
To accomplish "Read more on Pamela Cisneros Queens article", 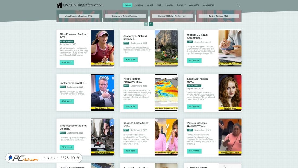I will click(x=194, y=151).
